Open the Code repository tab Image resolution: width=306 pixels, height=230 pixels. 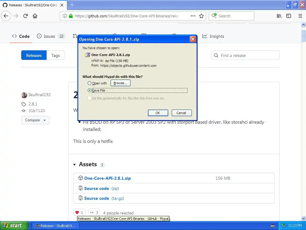(21, 36)
